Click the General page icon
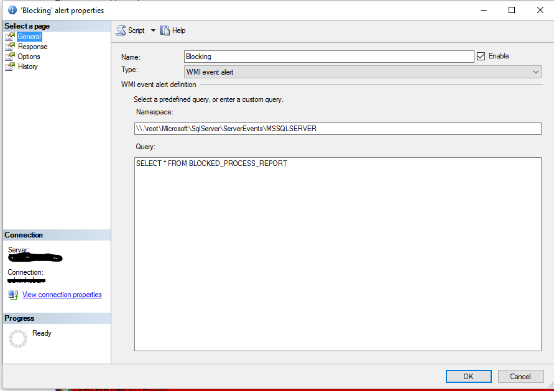The image size is (554, 391). point(10,37)
